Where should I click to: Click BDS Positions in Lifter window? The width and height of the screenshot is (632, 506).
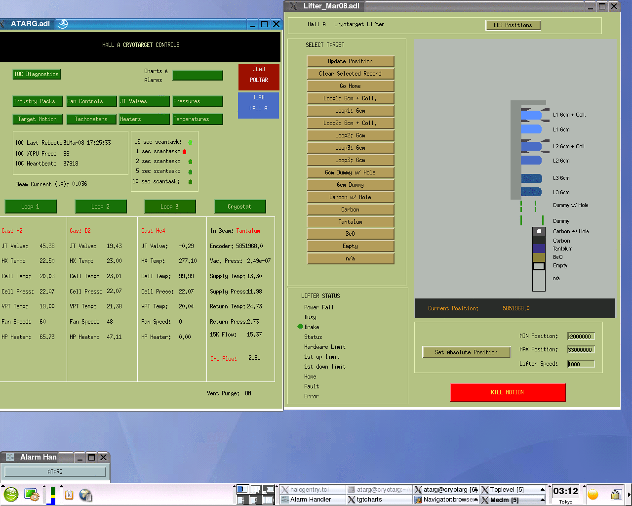coord(513,25)
